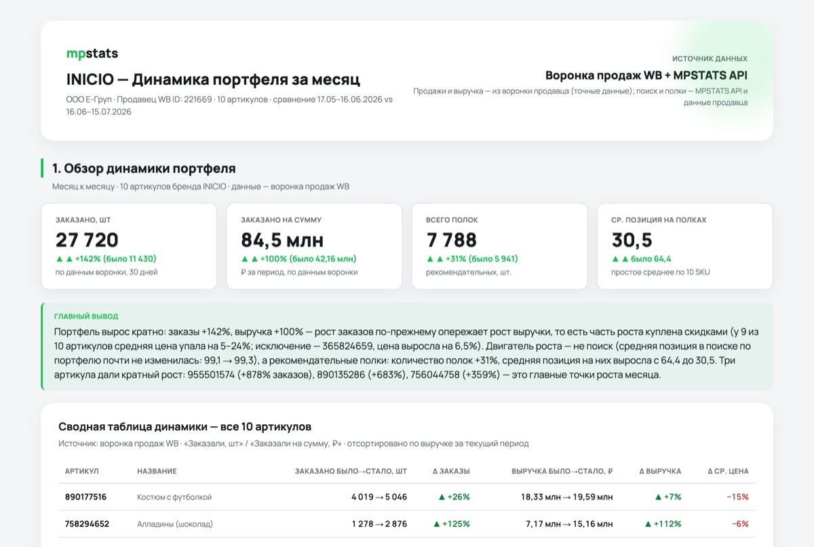Click the '−15%' average price delta
The width and height of the screenshot is (814, 547).
[x=737, y=497]
